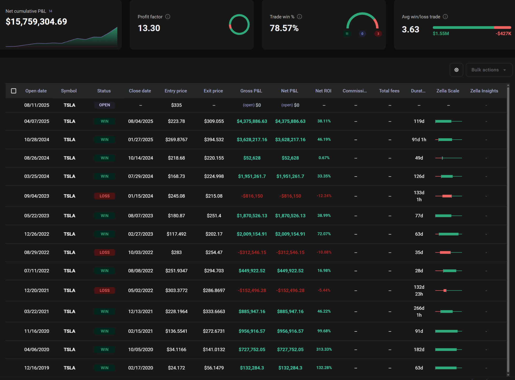Click Profit factor info icon
The height and width of the screenshot is (380, 515).
[x=168, y=17]
